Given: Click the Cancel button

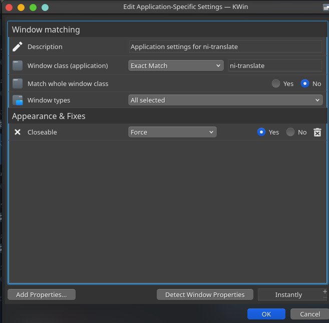Looking at the screenshot, I should click(x=310, y=314).
